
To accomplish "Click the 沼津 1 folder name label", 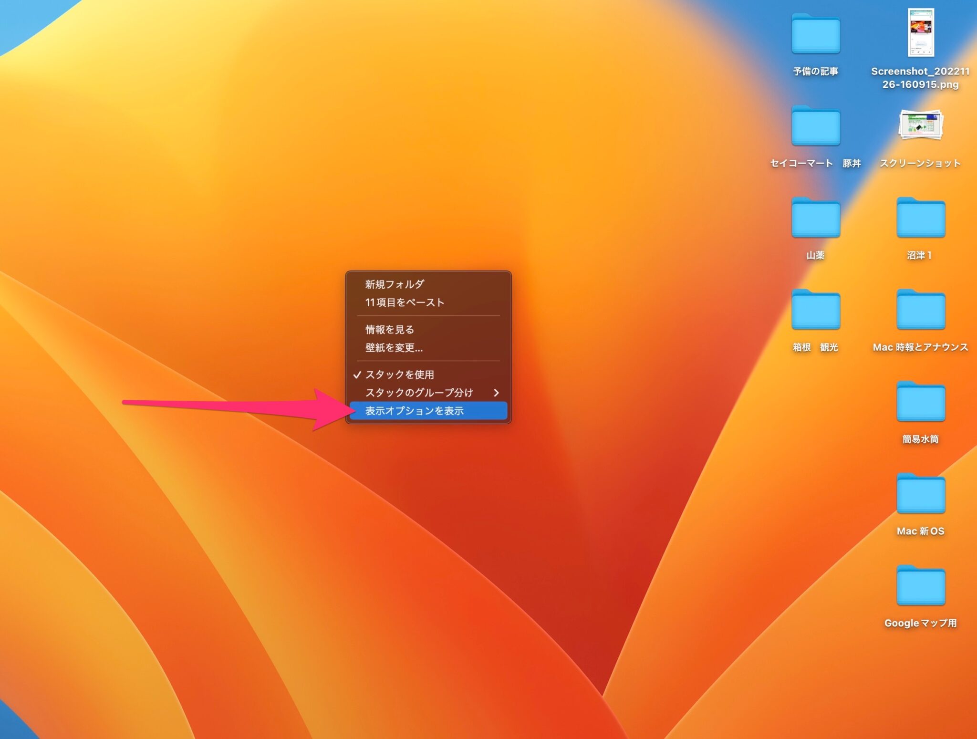I will [x=919, y=255].
